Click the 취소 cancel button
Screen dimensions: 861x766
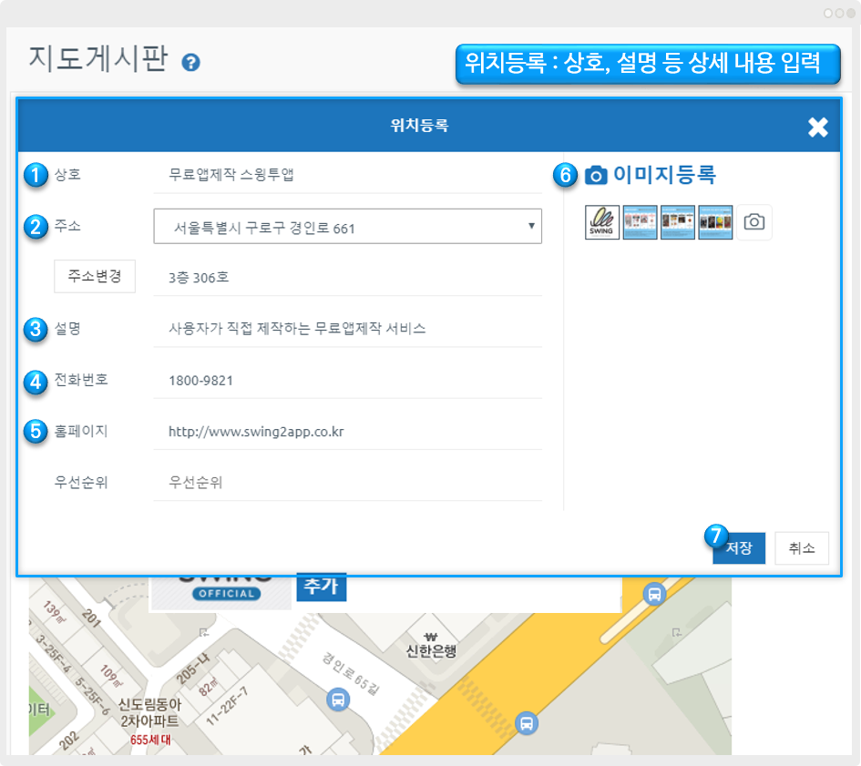coord(802,548)
